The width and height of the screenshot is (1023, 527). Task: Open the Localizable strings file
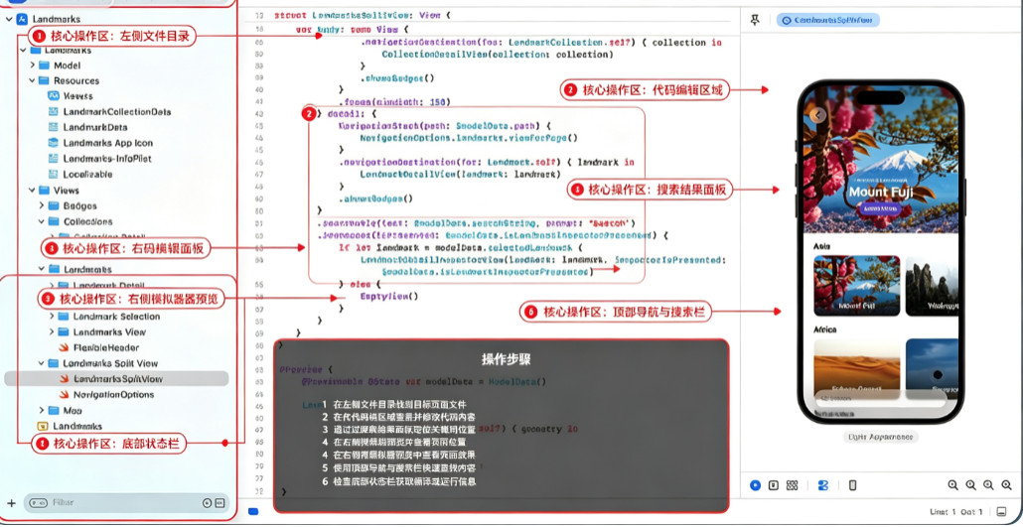80,174
